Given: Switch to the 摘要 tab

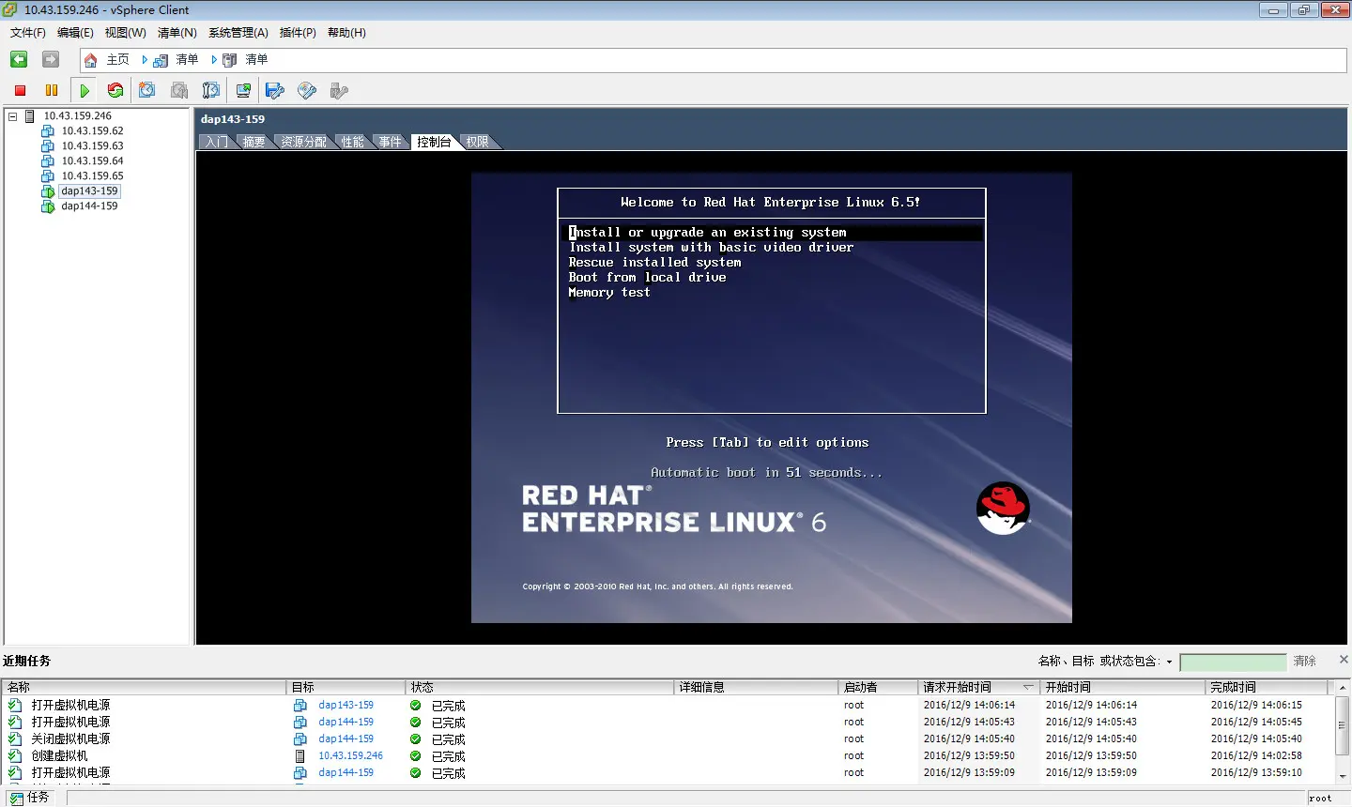Looking at the screenshot, I should click(x=253, y=142).
